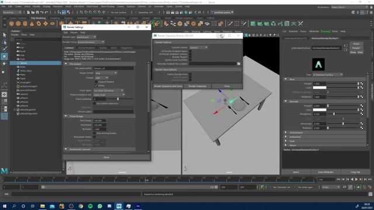This screenshot has width=374, height=210.
Task: Open After Effects from taskbar
Action: (x=138, y=206)
